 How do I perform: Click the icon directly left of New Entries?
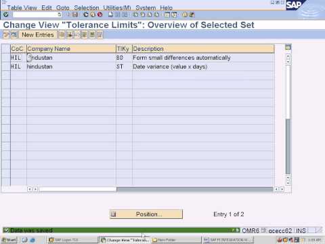click(x=14, y=35)
